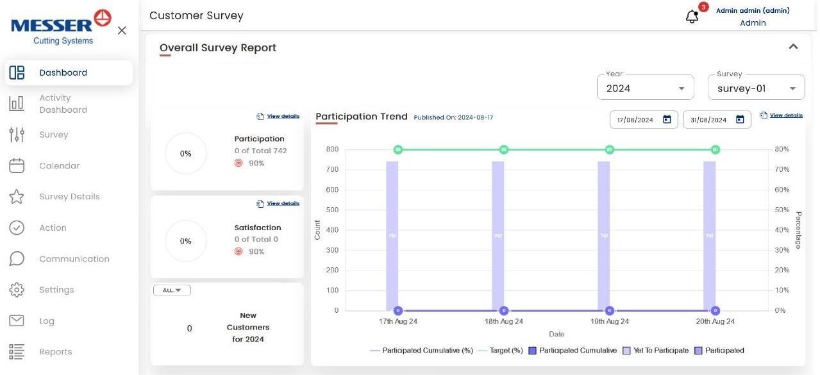This screenshot has height=375, width=820.
Task: Select the Dashboard menu item
Action: (63, 73)
